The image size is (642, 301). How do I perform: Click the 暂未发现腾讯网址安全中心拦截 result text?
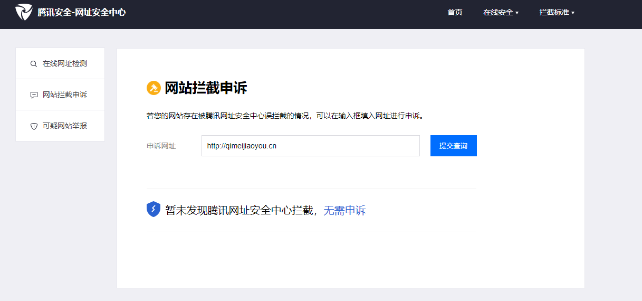pyautogui.click(x=241, y=210)
